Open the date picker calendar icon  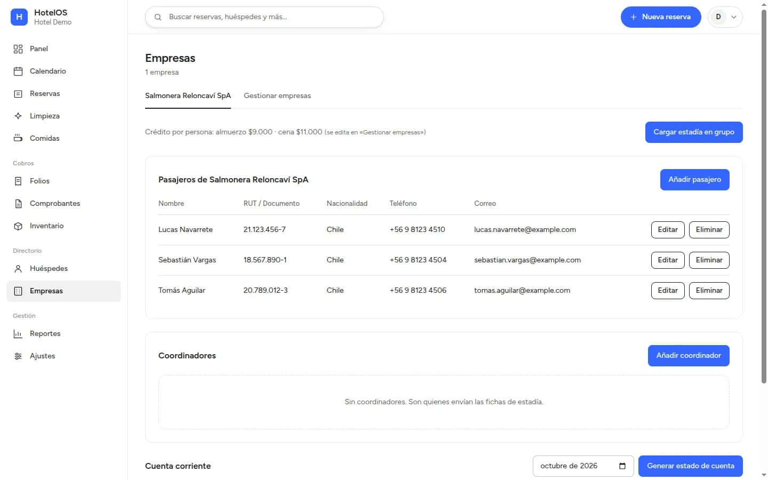[622, 466]
